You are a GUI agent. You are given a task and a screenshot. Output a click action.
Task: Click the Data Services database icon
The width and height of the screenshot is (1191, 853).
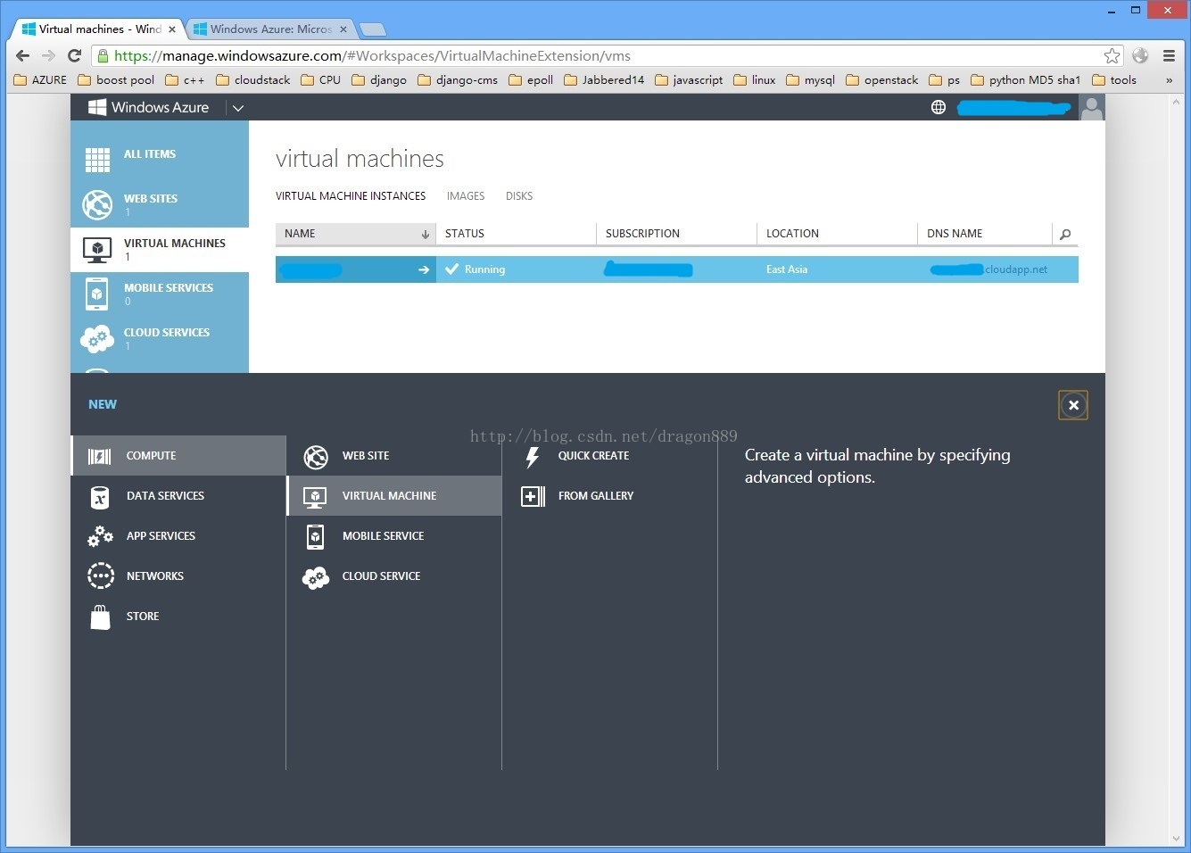tap(100, 496)
